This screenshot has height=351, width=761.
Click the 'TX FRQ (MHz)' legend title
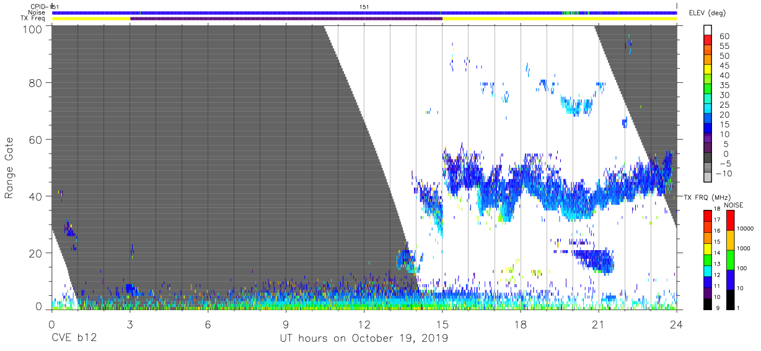tap(707, 197)
